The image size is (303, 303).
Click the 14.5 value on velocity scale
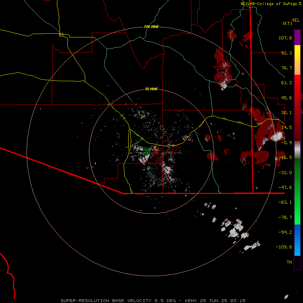[287, 128]
